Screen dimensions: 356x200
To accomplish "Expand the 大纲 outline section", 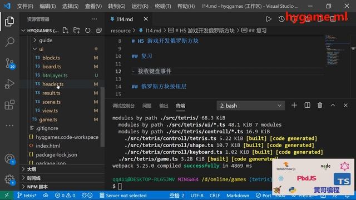I will click(x=32, y=169).
